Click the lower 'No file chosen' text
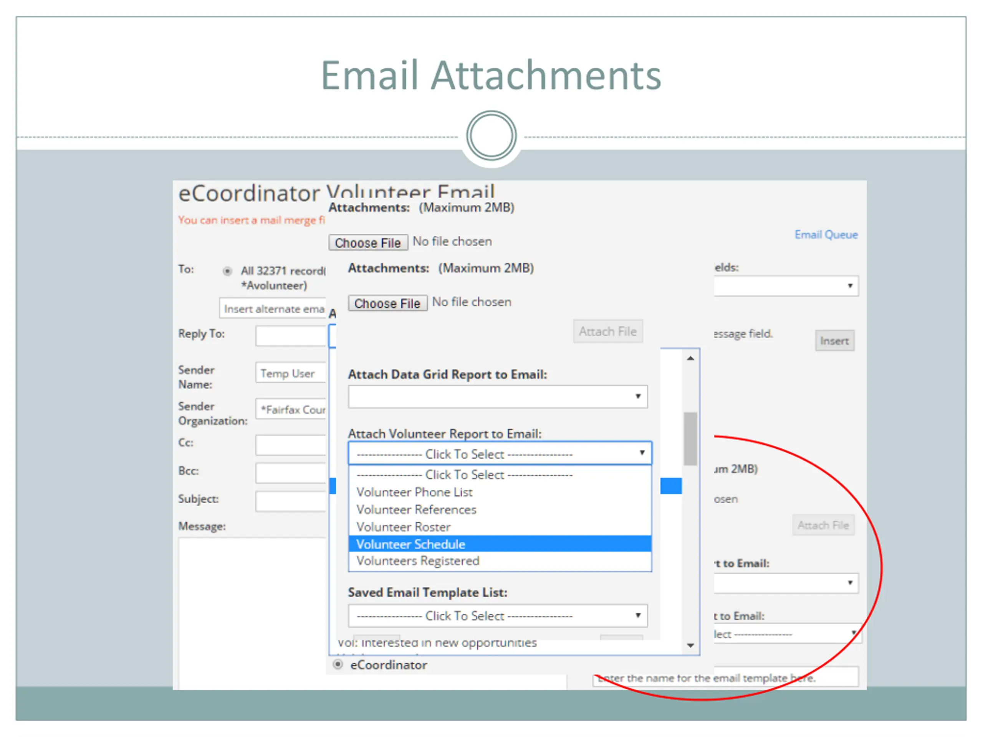Screen dimensions: 983x737 coord(472,302)
